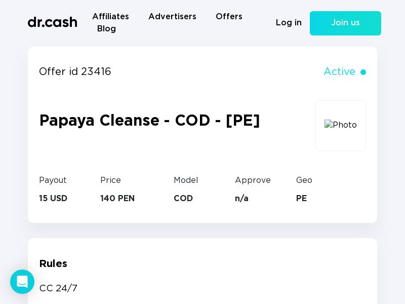Click the offer Photo placeholder image
Screen dimensions: 405x304
click(x=340, y=125)
